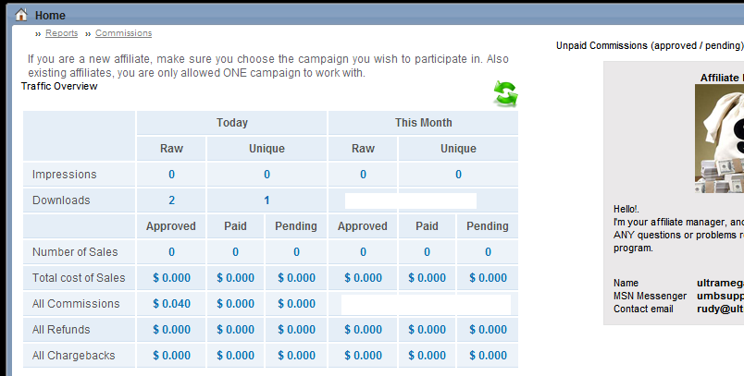Select the This Month column header
Viewport: 744px width, 376px height.
(x=423, y=123)
